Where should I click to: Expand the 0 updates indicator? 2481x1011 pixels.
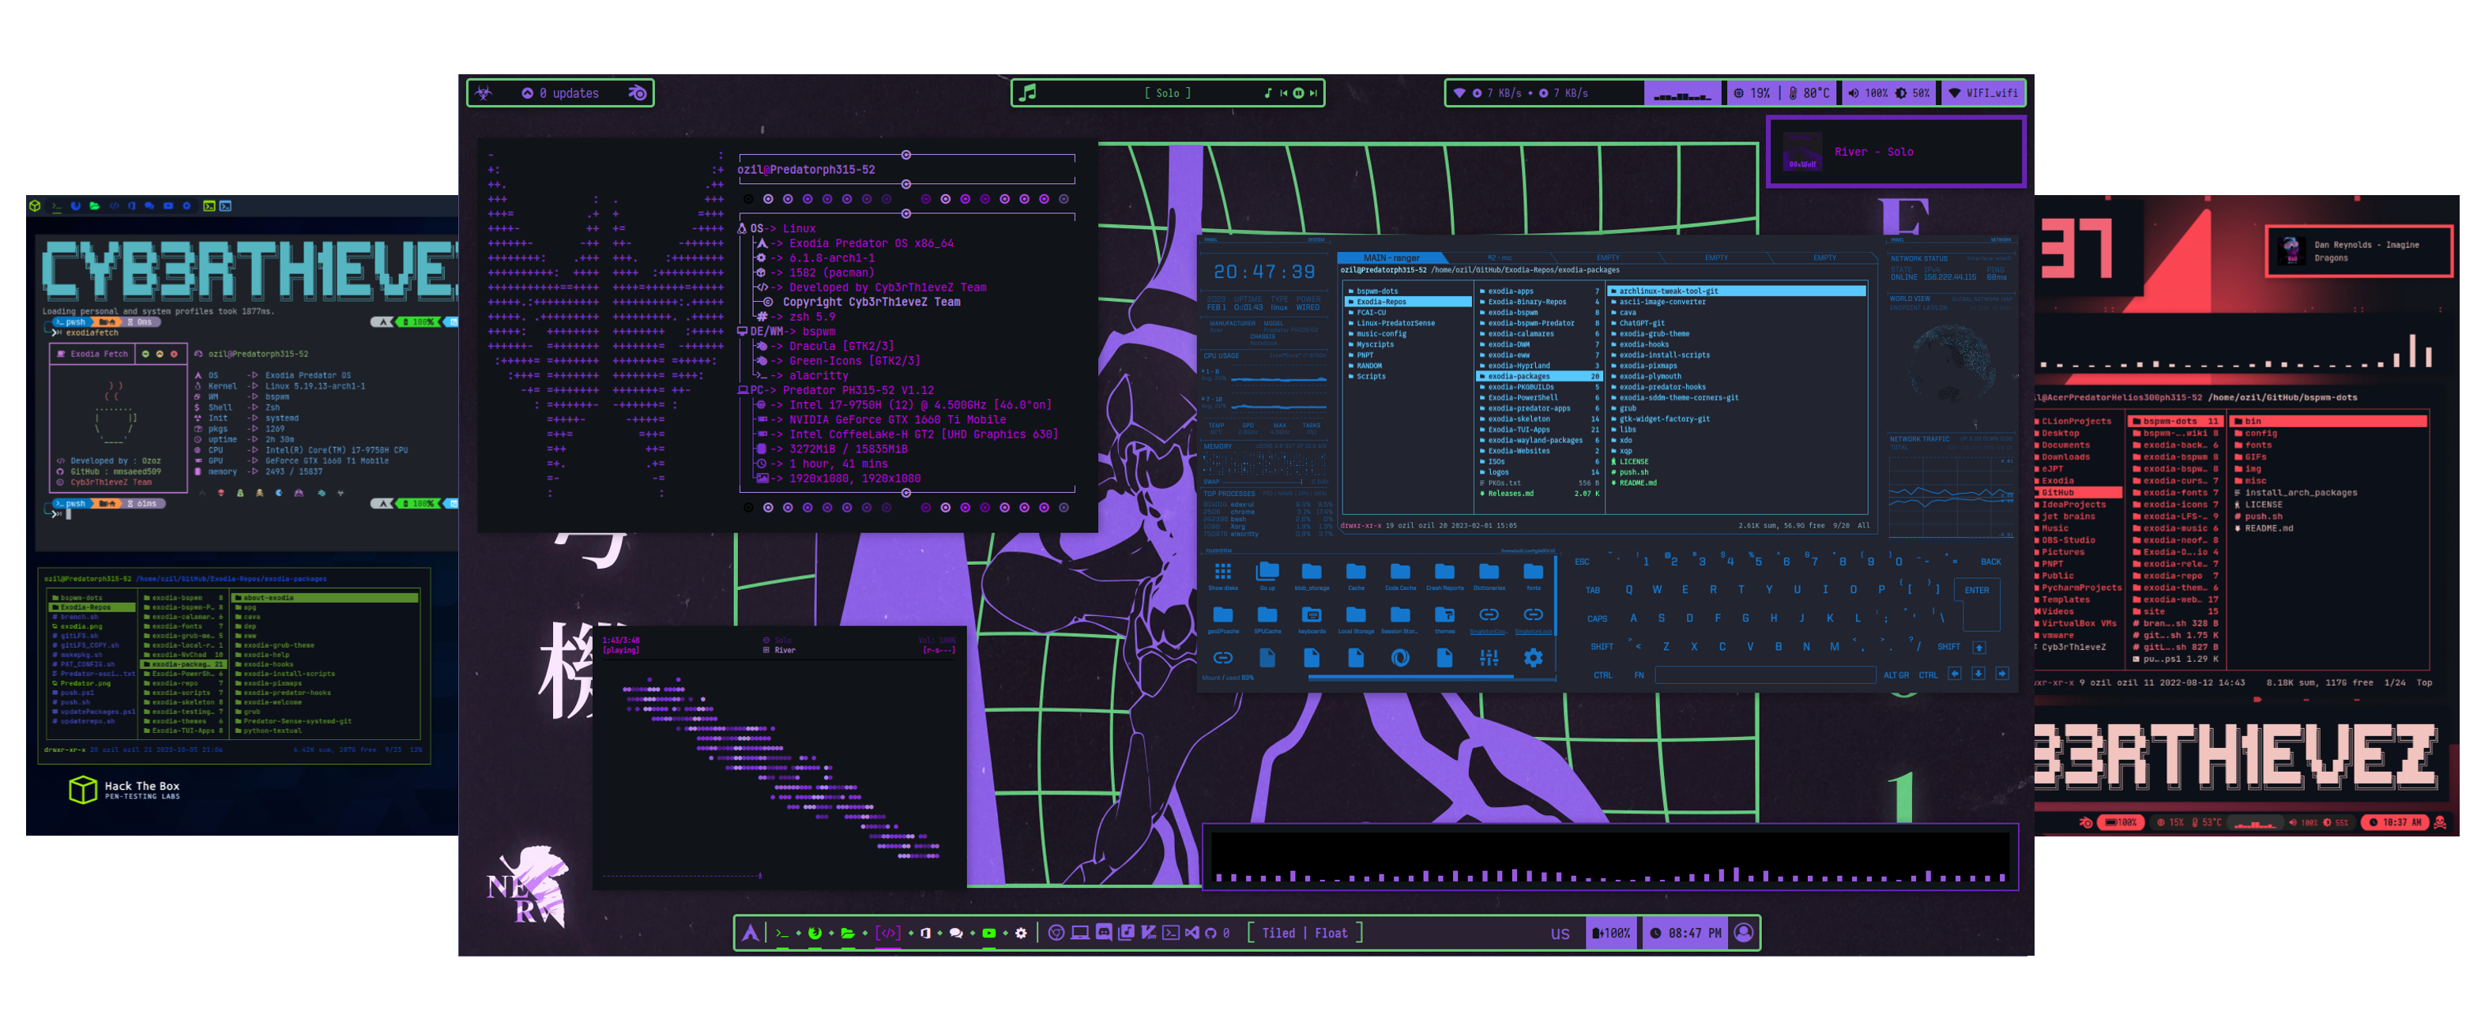point(568,93)
